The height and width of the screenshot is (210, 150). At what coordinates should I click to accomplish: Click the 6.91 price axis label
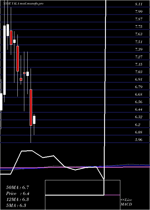tap(139, 79)
